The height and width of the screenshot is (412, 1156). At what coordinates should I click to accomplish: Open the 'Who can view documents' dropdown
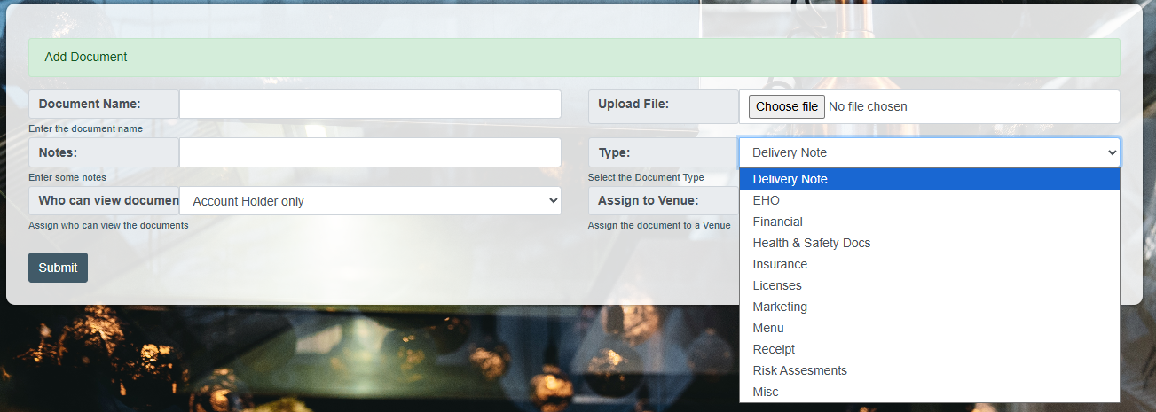click(370, 201)
